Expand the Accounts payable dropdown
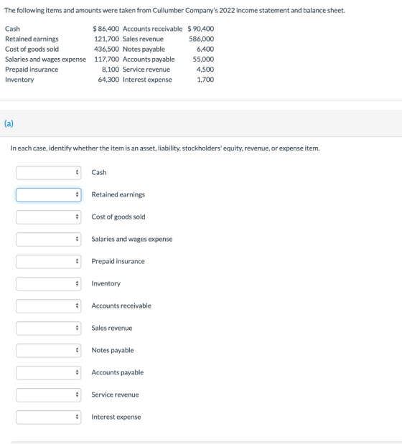Image resolution: width=402 pixels, height=444 pixels. (48, 373)
